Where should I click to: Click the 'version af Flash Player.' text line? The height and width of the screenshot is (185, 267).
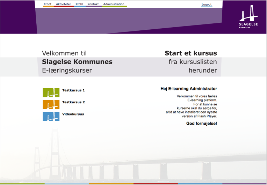click(x=200, y=116)
